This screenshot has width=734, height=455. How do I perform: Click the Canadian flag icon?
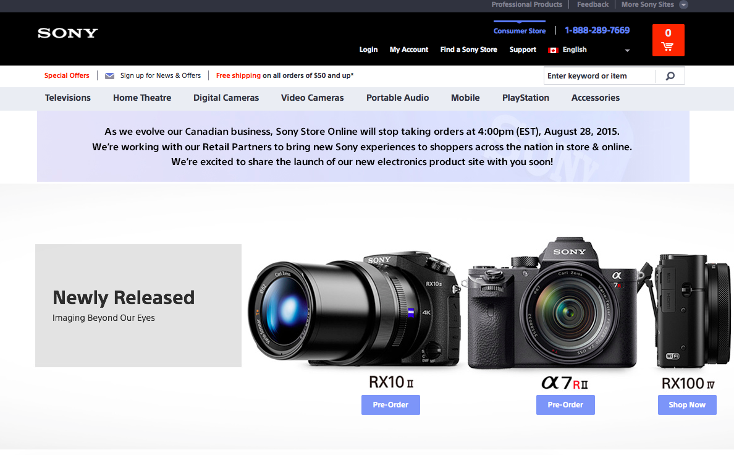click(552, 50)
